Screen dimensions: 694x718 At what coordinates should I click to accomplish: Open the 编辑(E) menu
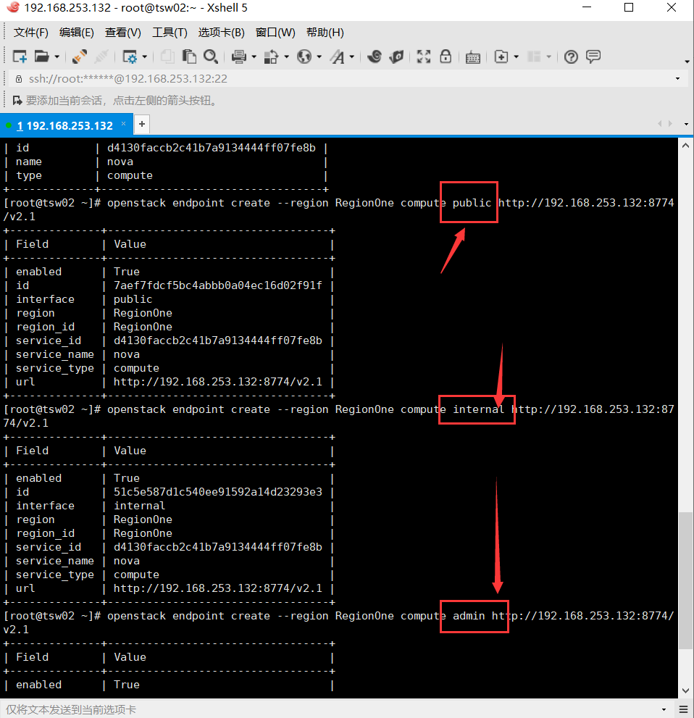tap(77, 33)
